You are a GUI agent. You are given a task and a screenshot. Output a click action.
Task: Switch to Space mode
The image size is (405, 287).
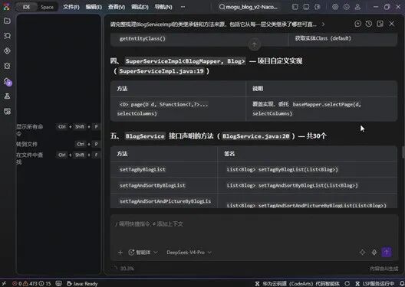point(47,7)
